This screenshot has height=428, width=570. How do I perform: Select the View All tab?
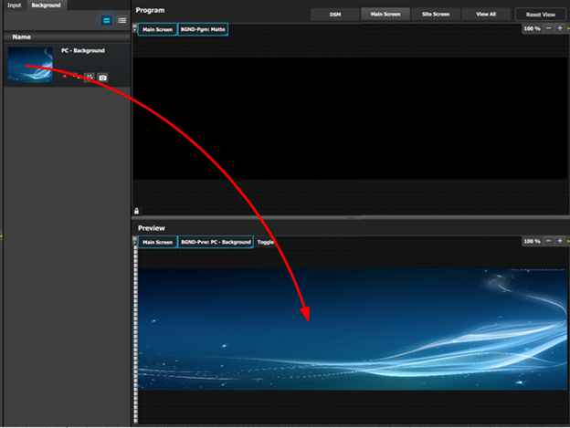pyautogui.click(x=486, y=15)
